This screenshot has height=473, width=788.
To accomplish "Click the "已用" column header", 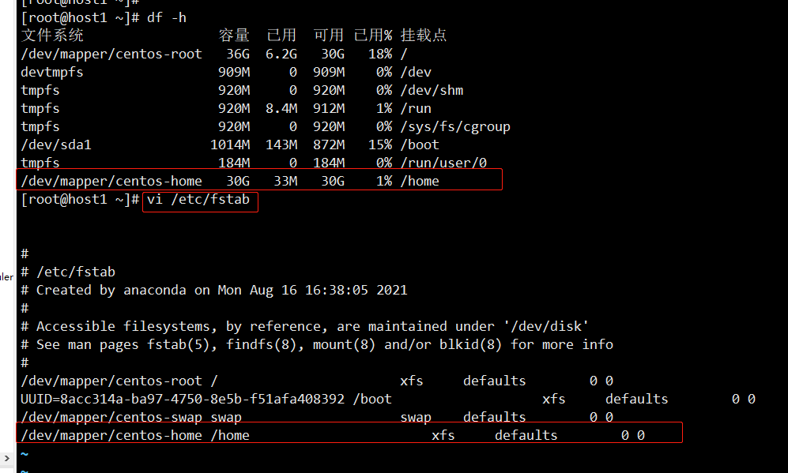I will pos(281,36).
